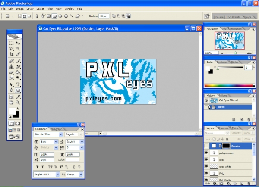Switch to the Channels tab
Image resolution: width=259 pixels, height=187 pixels.
pyautogui.click(x=223, y=128)
